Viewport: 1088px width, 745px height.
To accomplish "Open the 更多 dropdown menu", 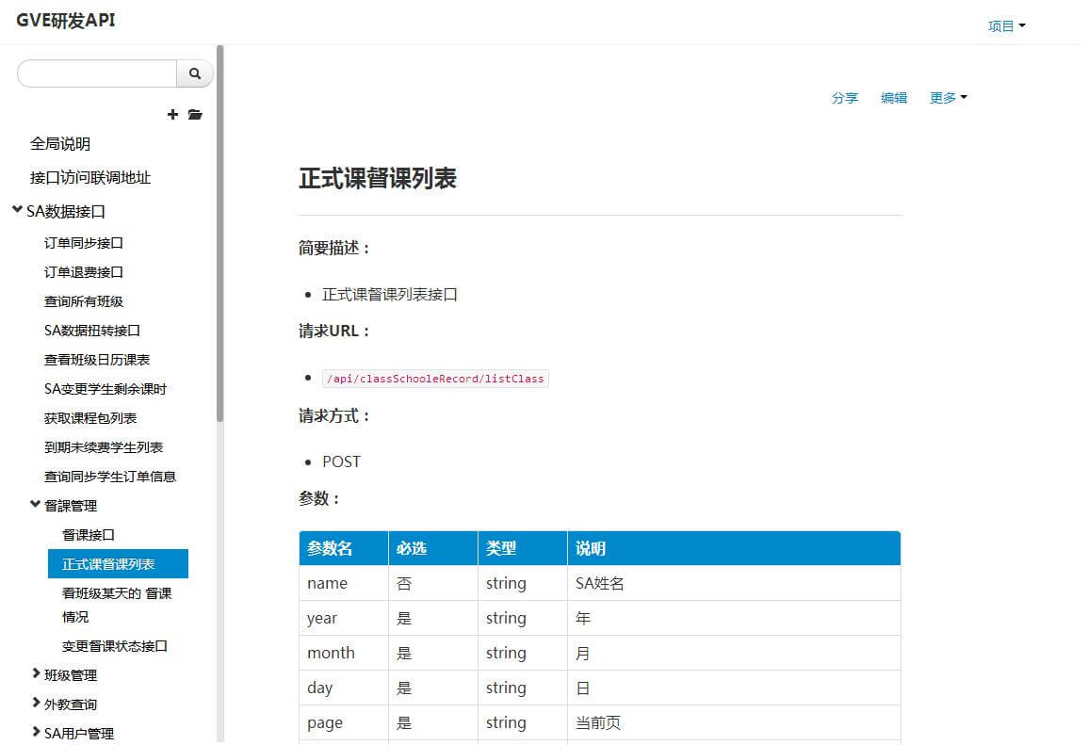I will click(x=948, y=98).
